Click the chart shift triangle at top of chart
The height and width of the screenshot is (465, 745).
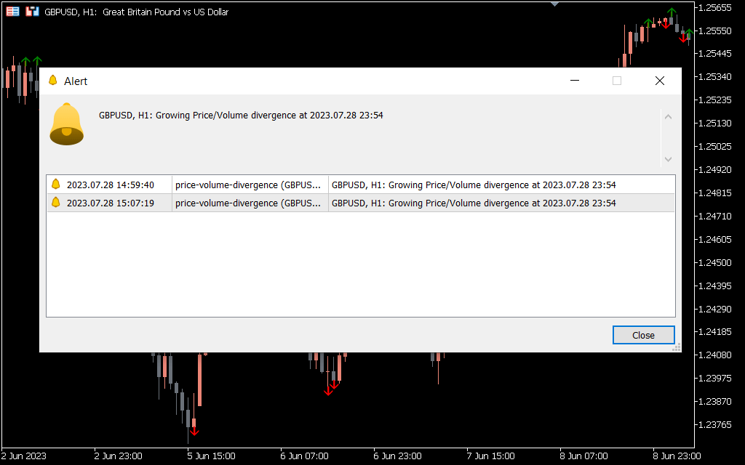pos(555,4)
